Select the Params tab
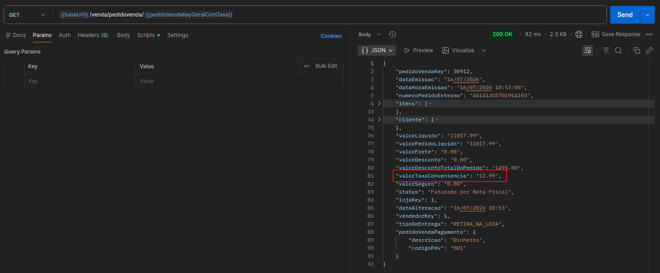Screen dimensions: 660x273 42,35
